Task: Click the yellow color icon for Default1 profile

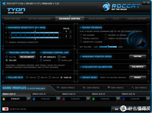Action: pyautogui.click(x=4, y=99)
